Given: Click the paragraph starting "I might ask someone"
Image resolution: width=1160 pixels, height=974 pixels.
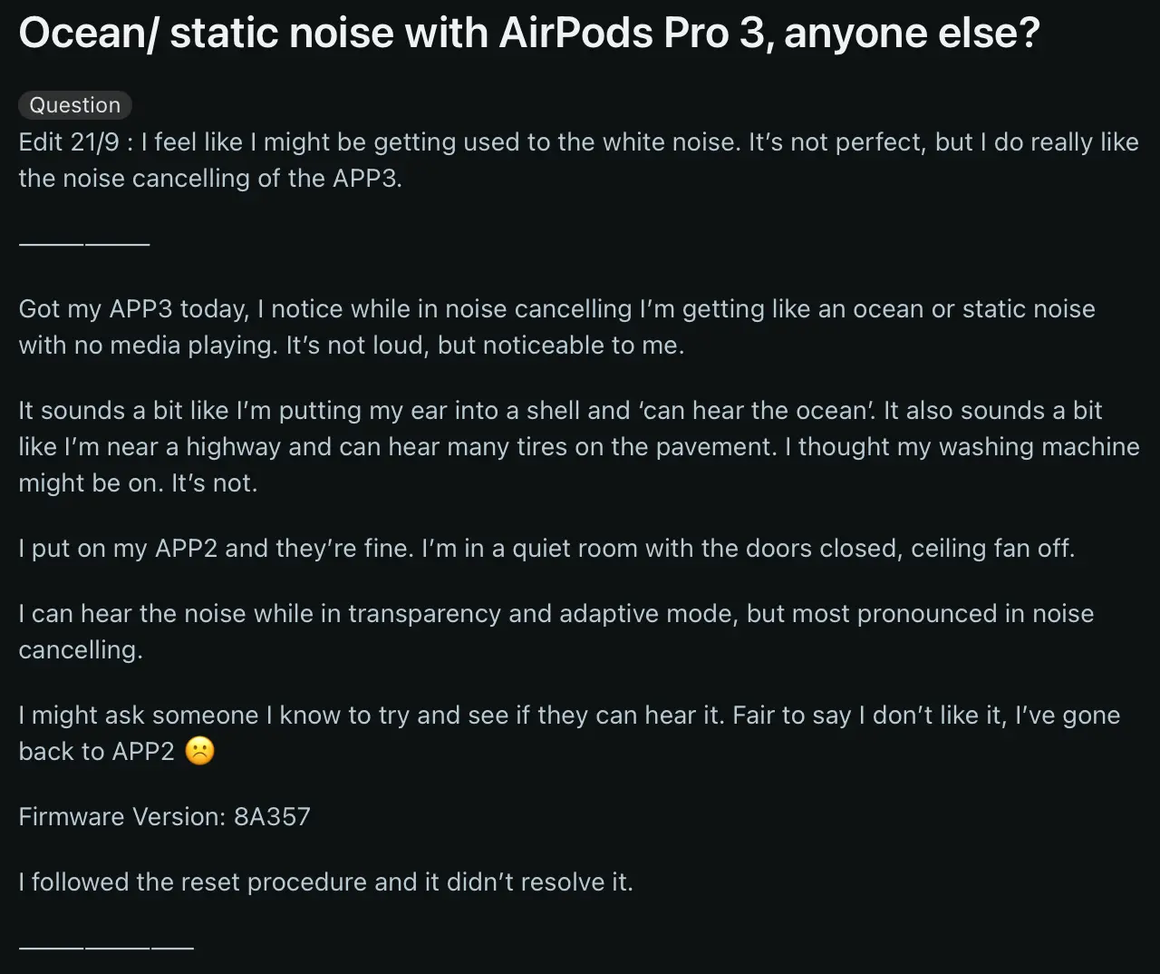Looking at the screenshot, I should [568, 733].
